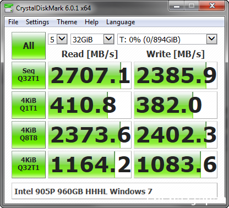Start the 4KiB Q1T1 test

[29, 105]
